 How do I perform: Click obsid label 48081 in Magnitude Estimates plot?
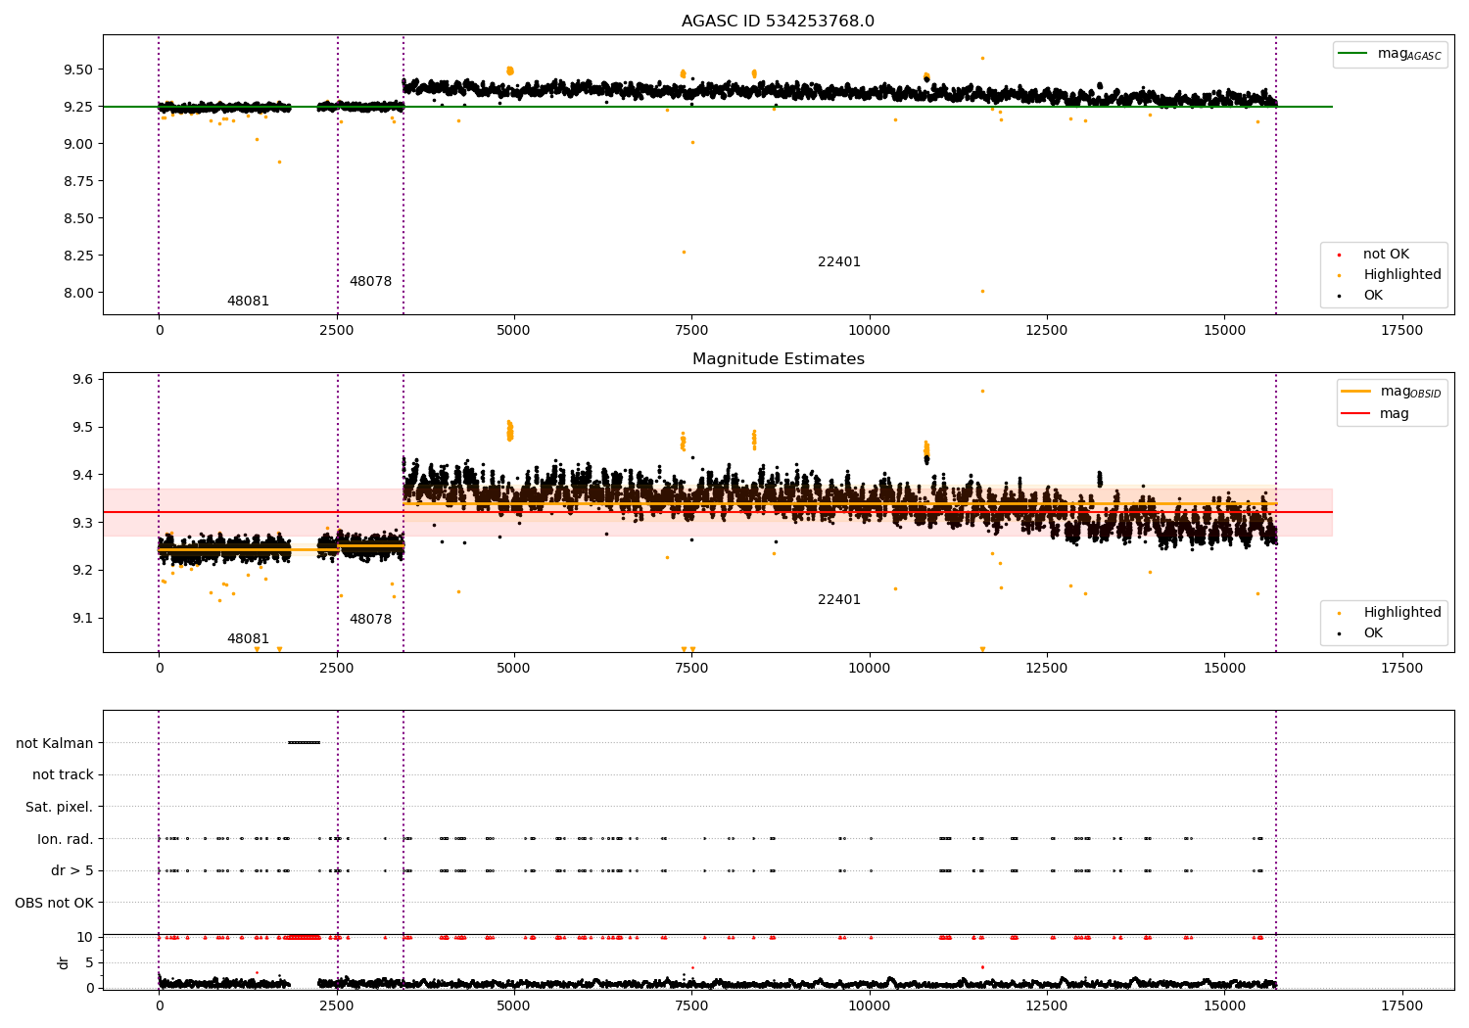(248, 639)
